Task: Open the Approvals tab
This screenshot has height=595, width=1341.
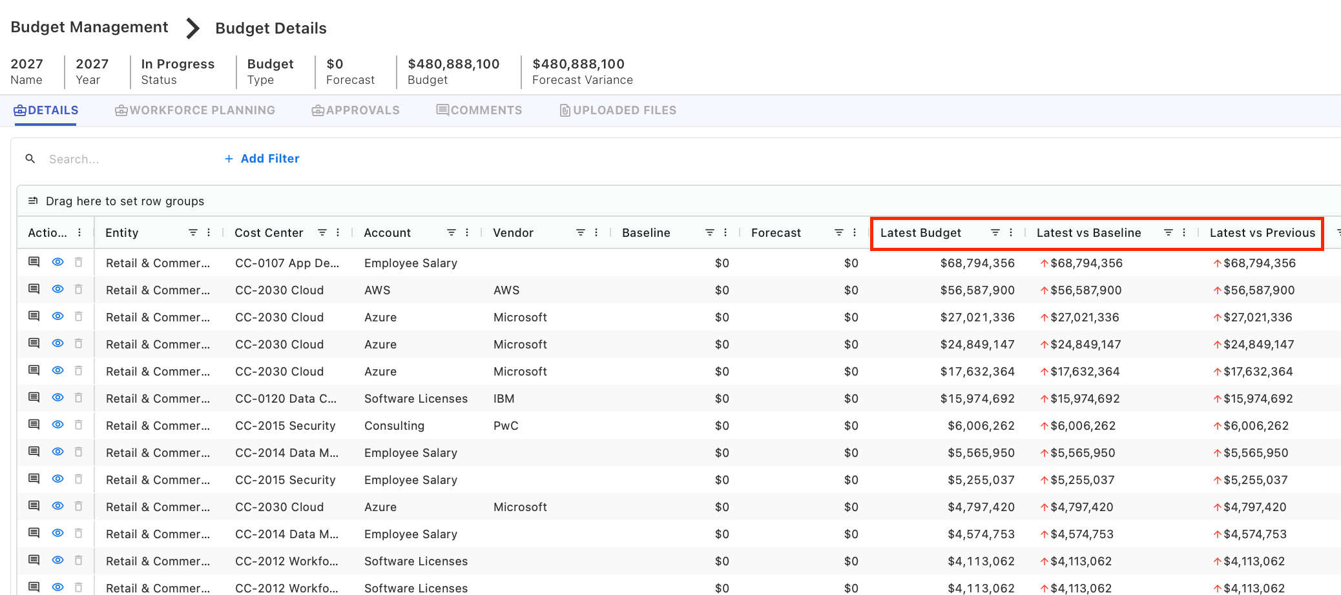Action: tap(355, 110)
